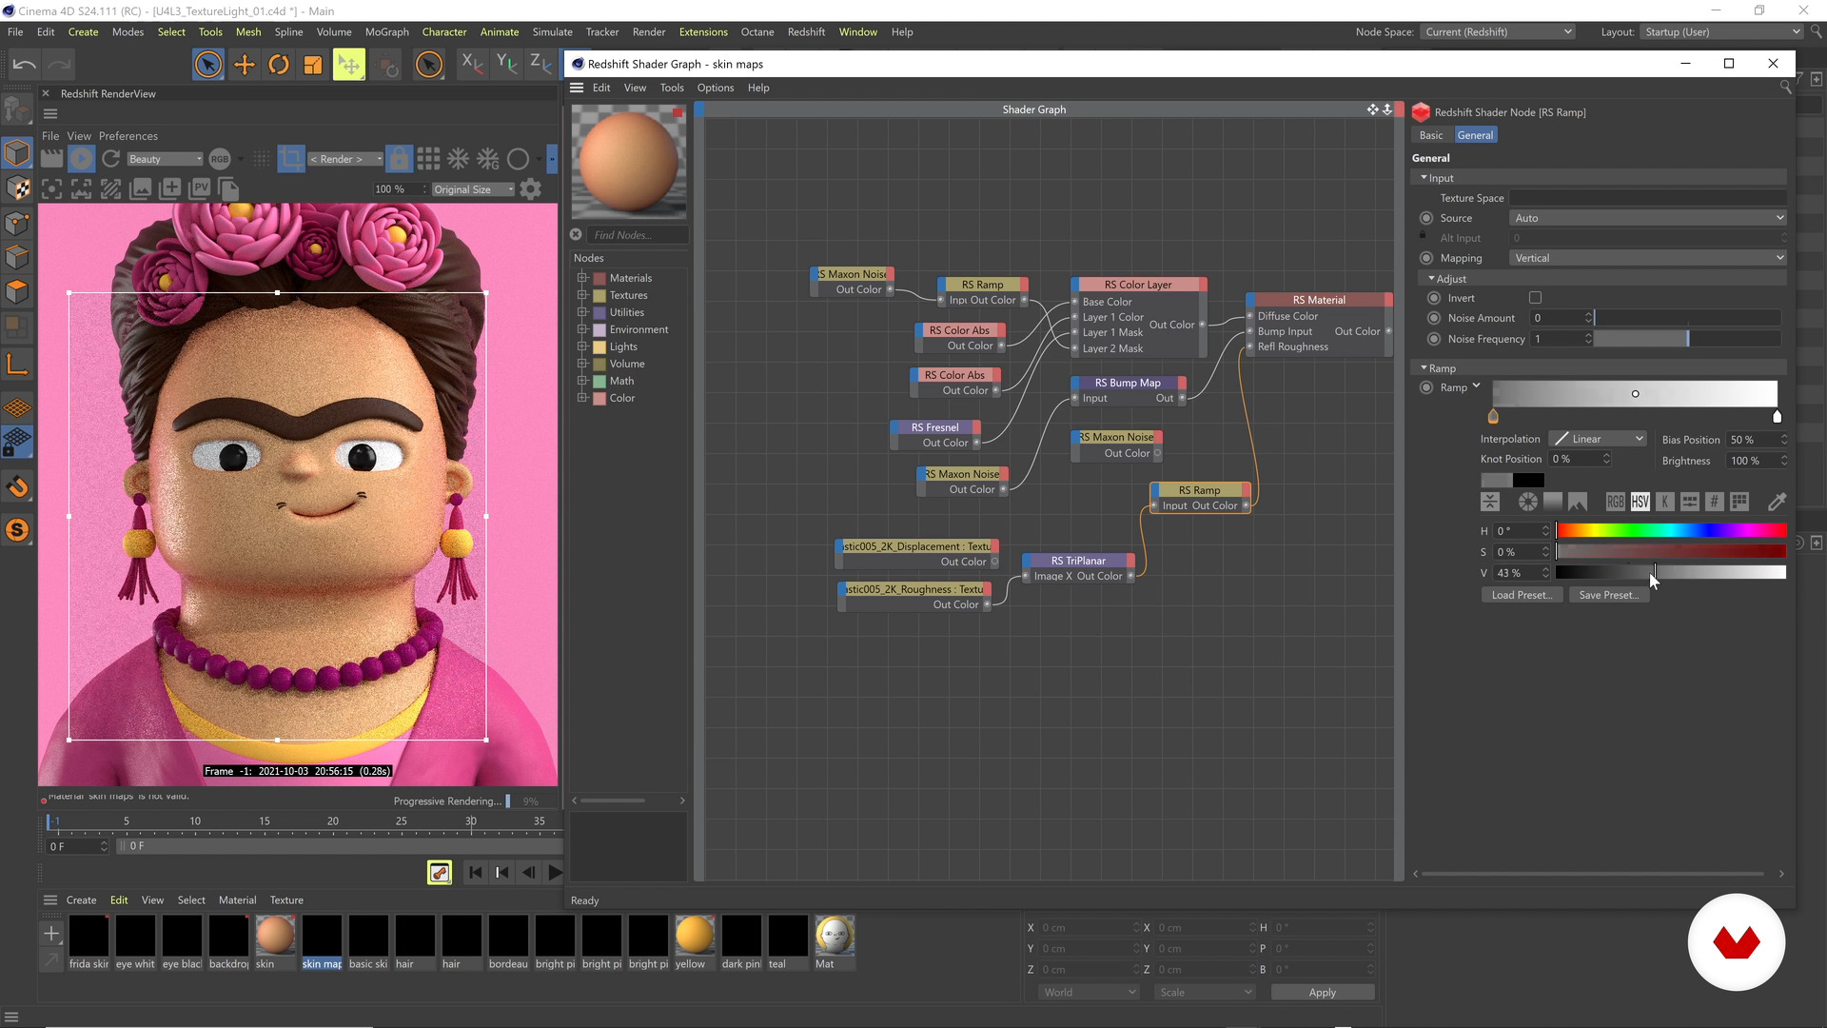Toggle the Source animation radio dot
This screenshot has height=1028, width=1827.
(x=1425, y=218)
